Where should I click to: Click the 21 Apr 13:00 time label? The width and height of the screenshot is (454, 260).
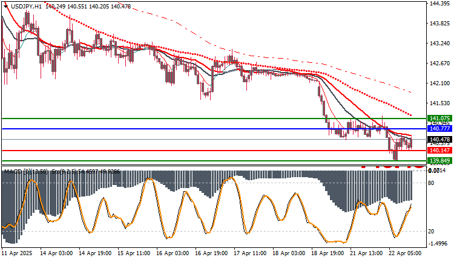pyautogui.click(x=366, y=253)
